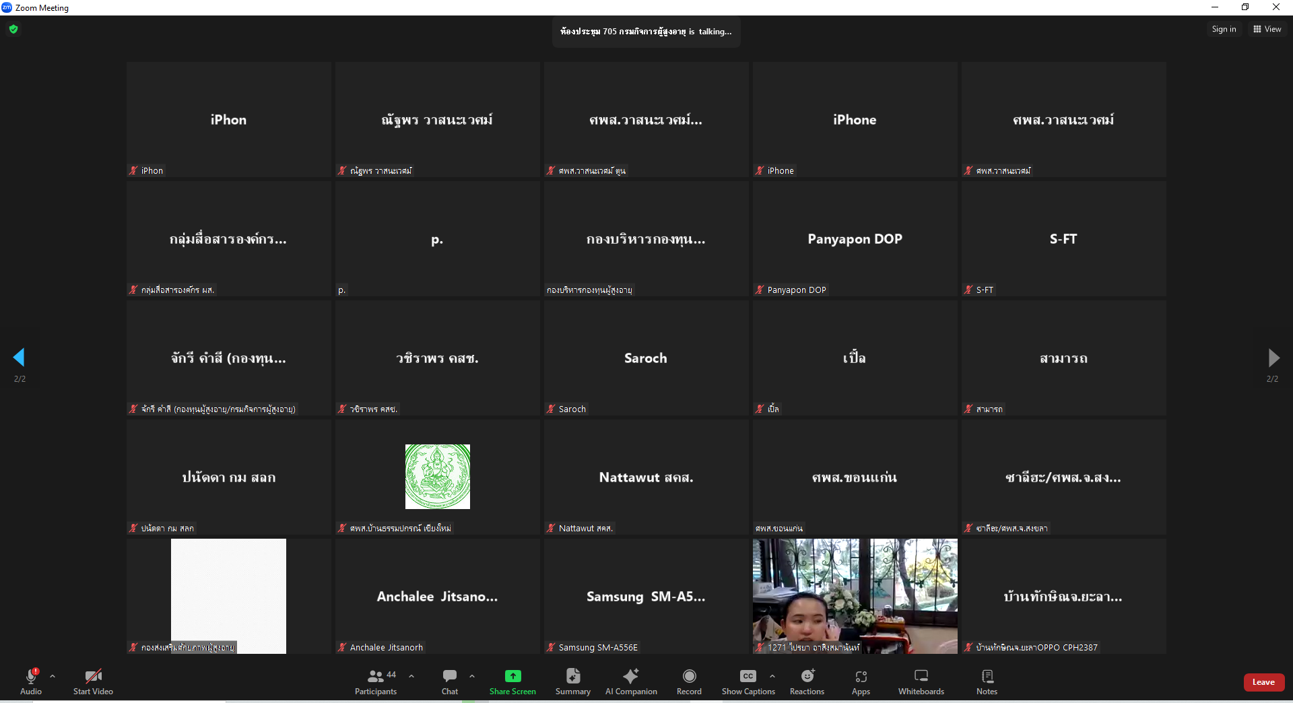Select the iPhone participant tile
Viewport: 1293px width, 703px height.
click(x=855, y=119)
